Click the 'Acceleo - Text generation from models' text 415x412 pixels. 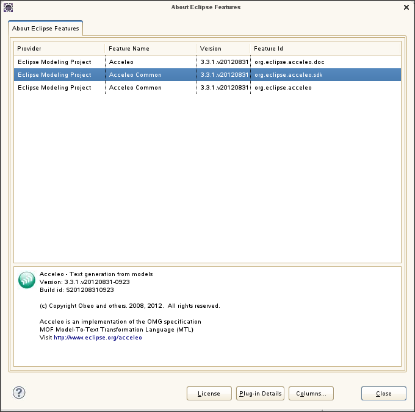point(96,274)
